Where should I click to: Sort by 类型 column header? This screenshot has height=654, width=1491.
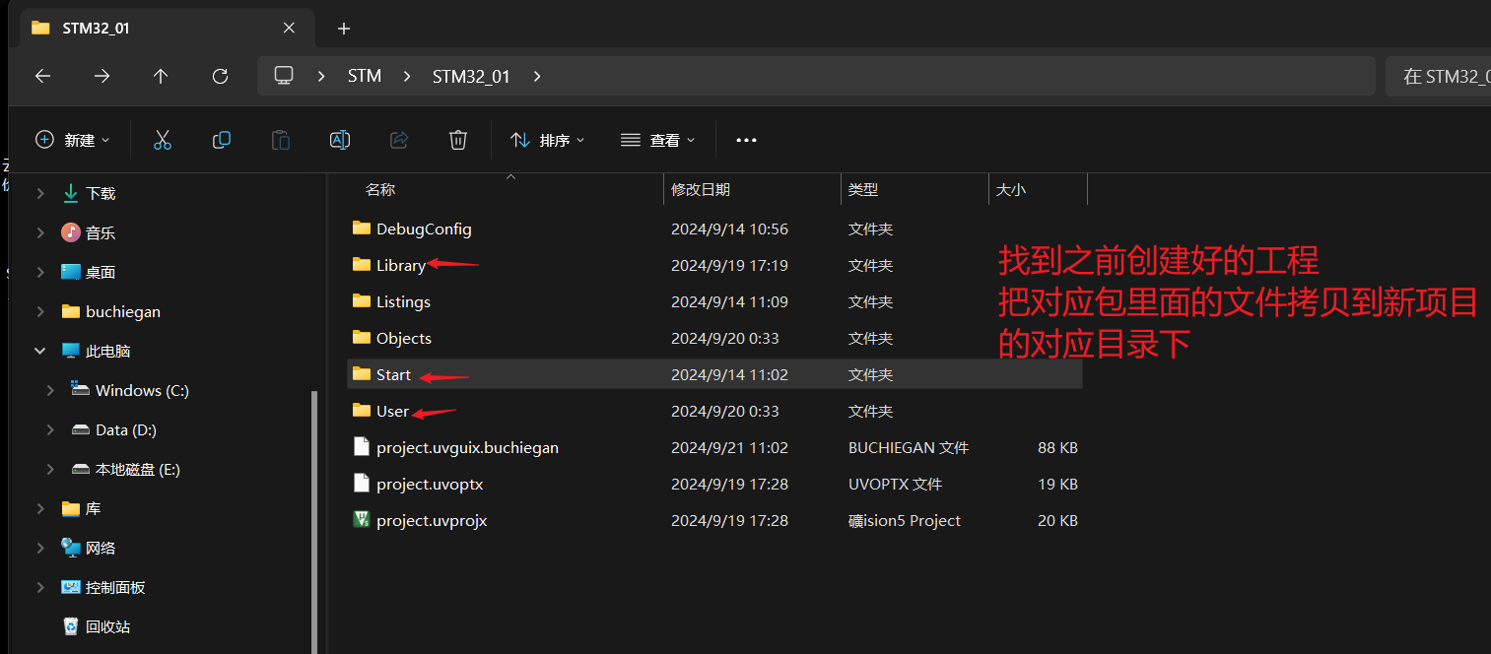(x=863, y=189)
